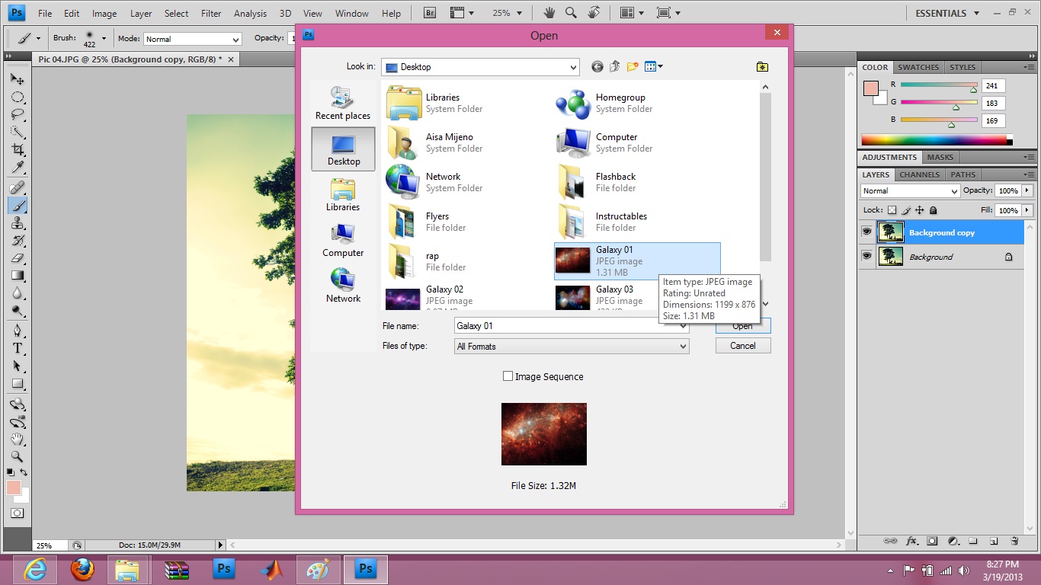Image resolution: width=1041 pixels, height=585 pixels.
Task: Choose Libraries in the dialog sidebar
Action: [x=343, y=195]
